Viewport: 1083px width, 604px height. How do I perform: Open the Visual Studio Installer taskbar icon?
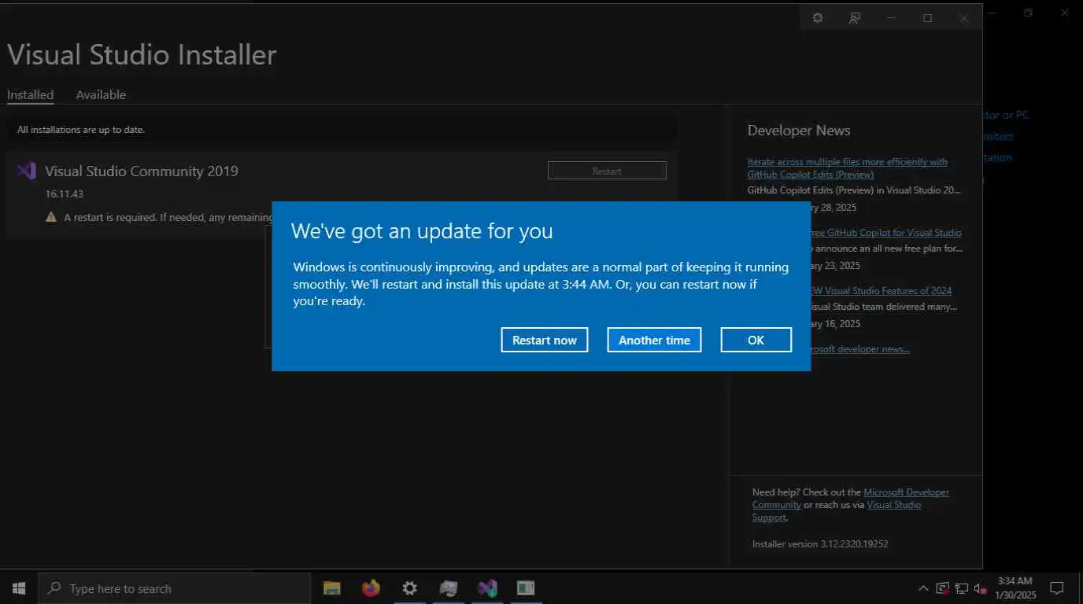pyautogui.click(x=487, y=588)
